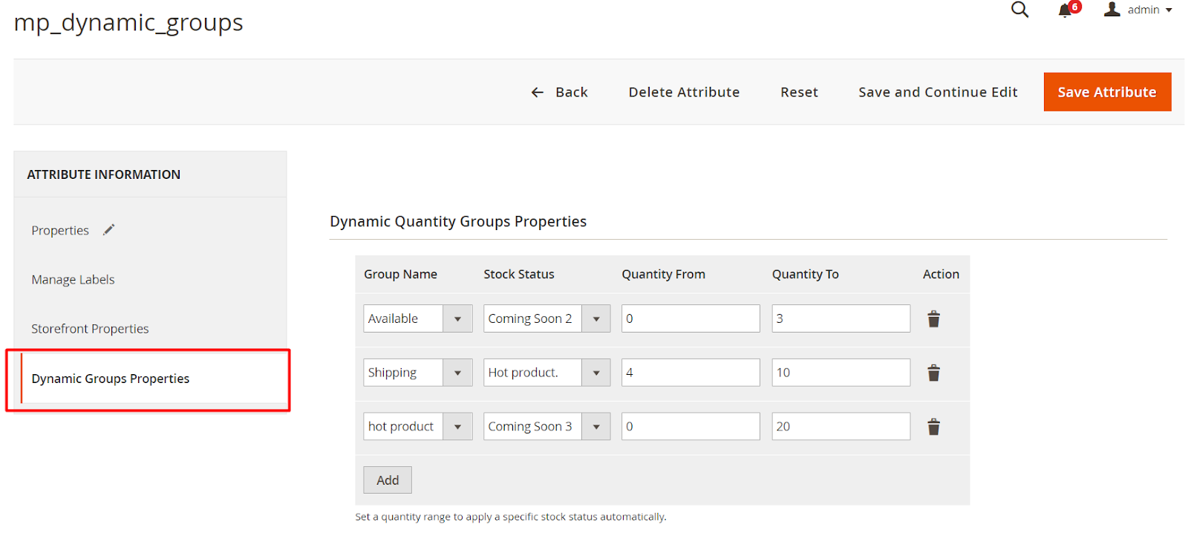Focus the Quantity From field containing 4
The image size is (1188, 553).
click(x=691, y=373)
